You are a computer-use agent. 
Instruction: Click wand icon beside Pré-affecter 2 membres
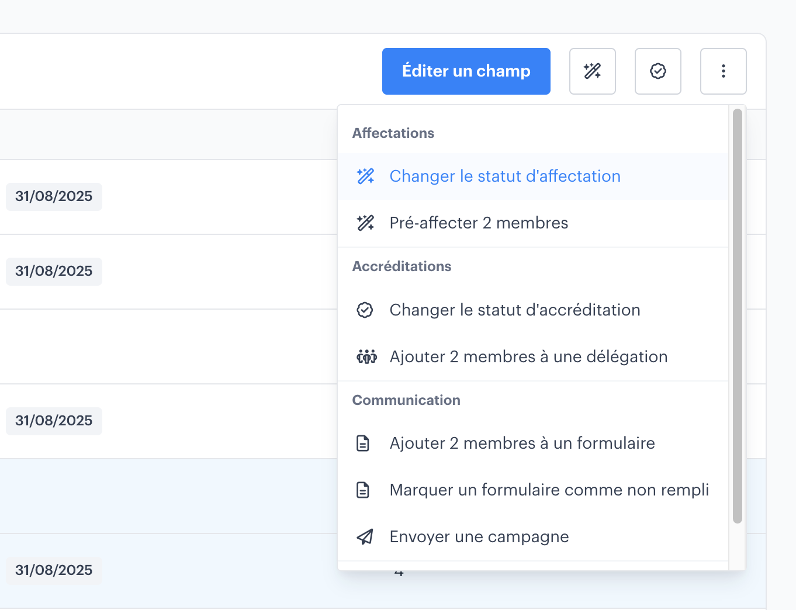365,223
